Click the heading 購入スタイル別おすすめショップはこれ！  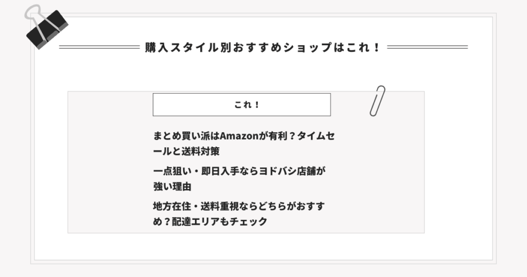[x=263, y=47]
